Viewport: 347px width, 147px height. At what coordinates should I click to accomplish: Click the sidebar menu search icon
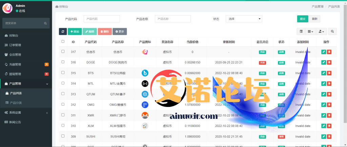45,23
